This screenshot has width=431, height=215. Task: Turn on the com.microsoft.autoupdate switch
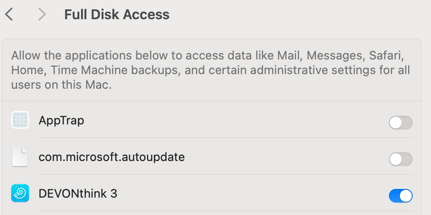[400, 159]
